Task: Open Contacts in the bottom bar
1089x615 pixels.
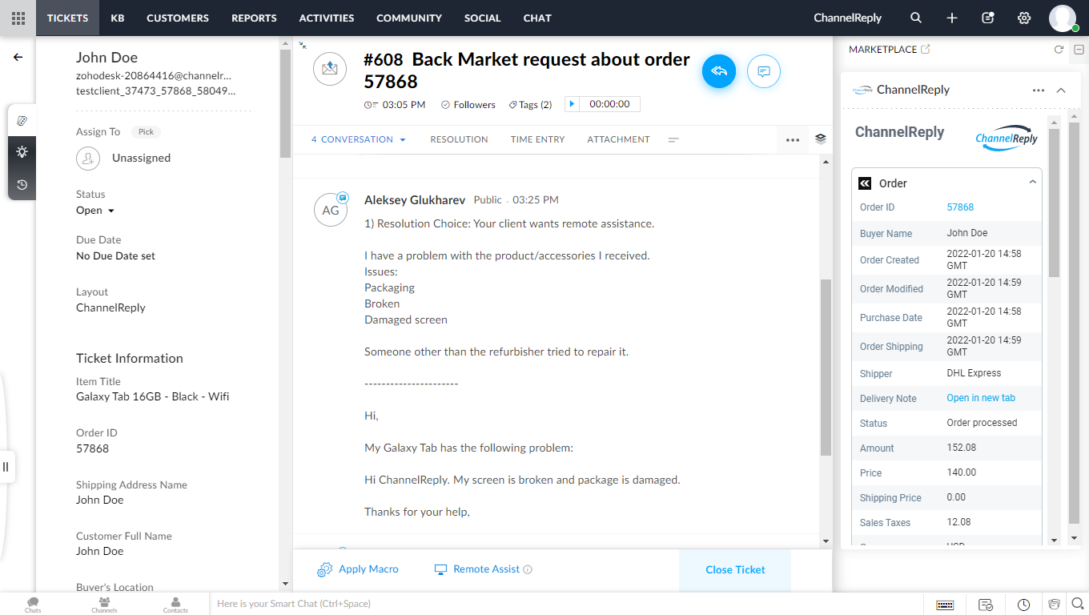Action: tap(175, 605)
